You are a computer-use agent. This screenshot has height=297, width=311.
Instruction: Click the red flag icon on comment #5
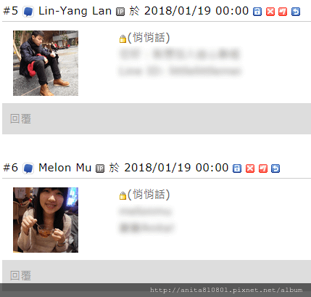click(283, 12)
